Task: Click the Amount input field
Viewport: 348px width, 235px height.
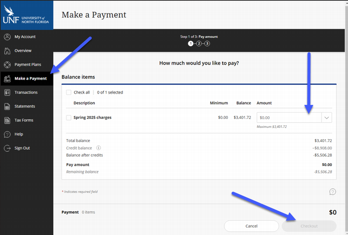Action: point(289,117)
